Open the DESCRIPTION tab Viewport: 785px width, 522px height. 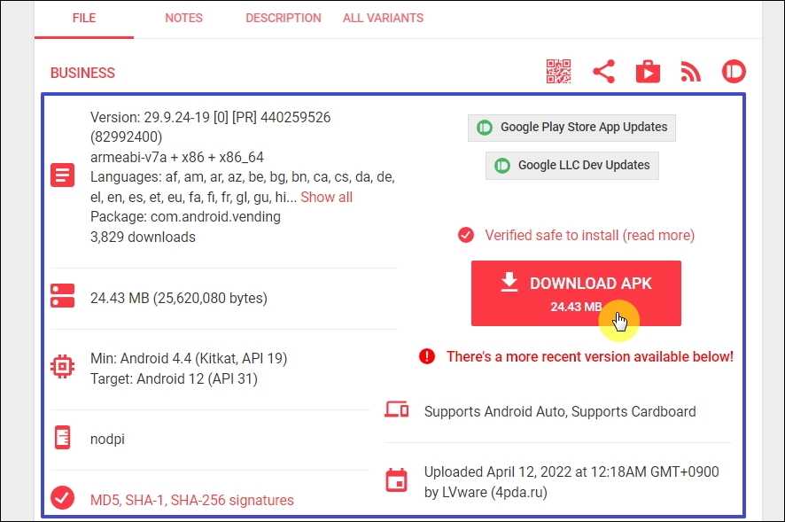point(283,18)
